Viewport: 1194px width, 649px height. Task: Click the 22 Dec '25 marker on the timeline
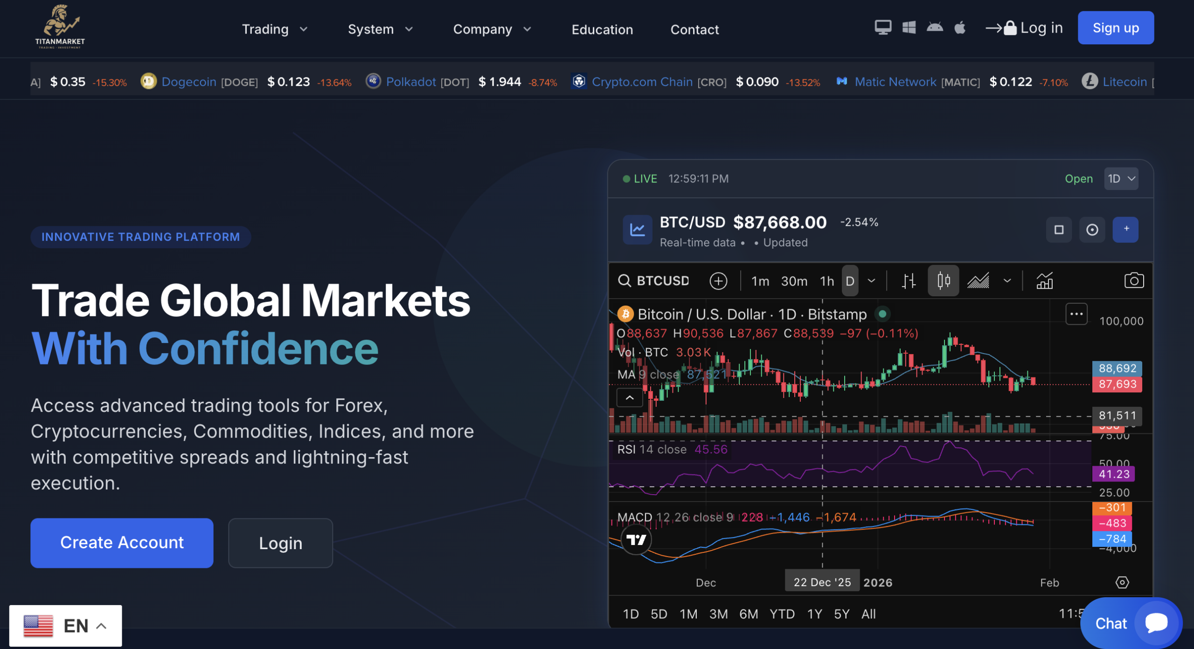coord(822,581)
